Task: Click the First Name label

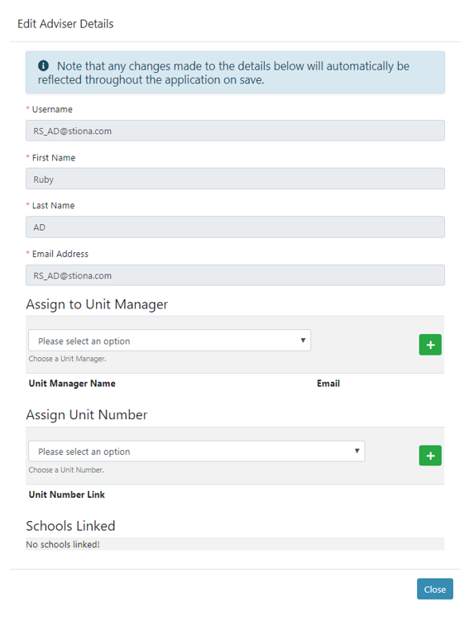Action: pos(54,158)
